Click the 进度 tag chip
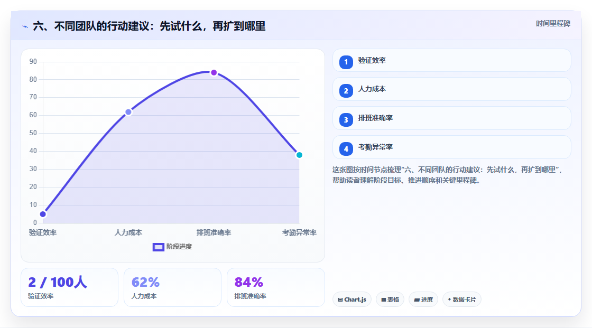592x328 pixels. 423,299
